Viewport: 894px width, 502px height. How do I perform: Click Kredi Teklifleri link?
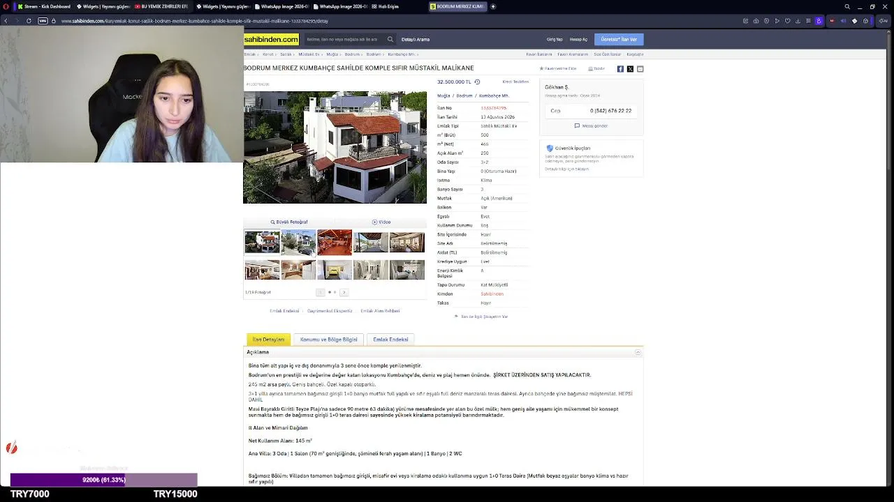point(515,82)
